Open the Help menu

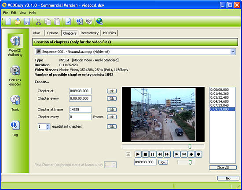(33, 13)
